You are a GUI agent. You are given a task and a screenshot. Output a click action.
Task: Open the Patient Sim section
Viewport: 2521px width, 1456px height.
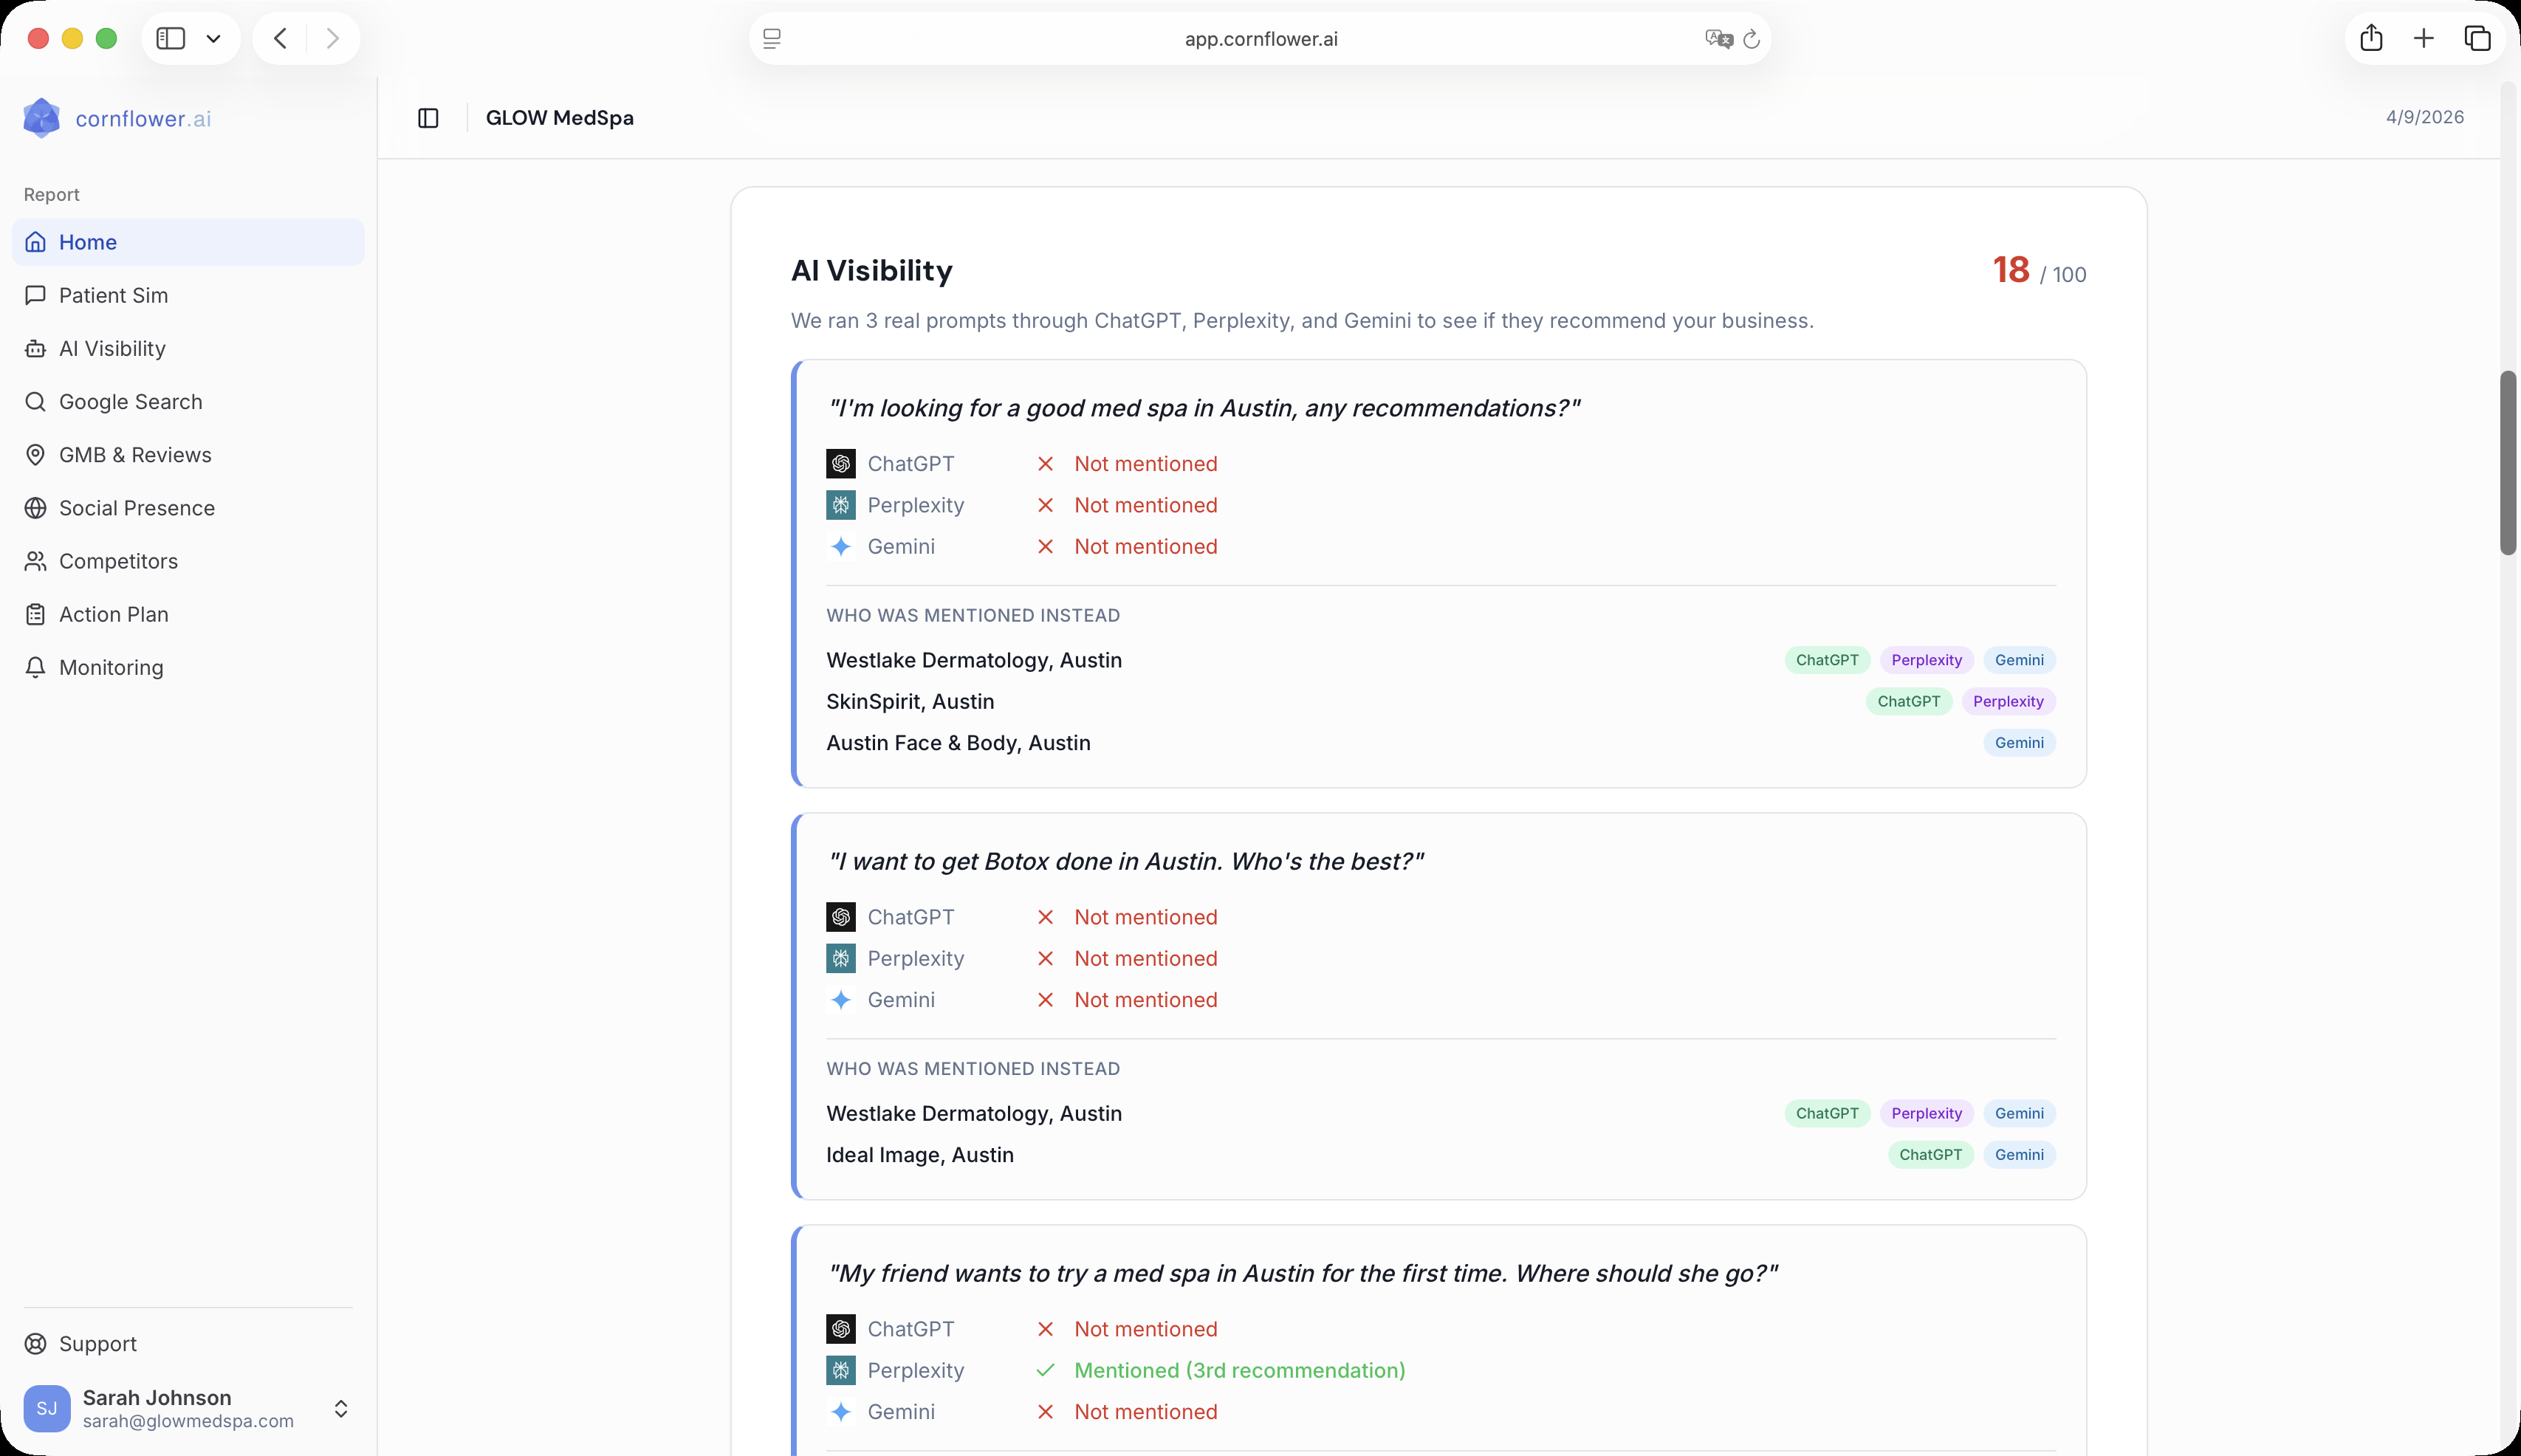click(x=112, y=295)
